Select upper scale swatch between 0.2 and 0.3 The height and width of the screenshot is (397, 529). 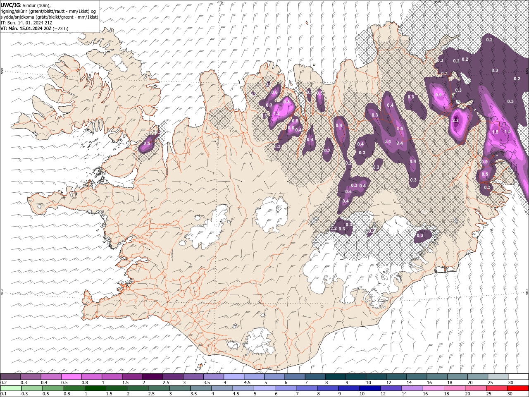10,377
